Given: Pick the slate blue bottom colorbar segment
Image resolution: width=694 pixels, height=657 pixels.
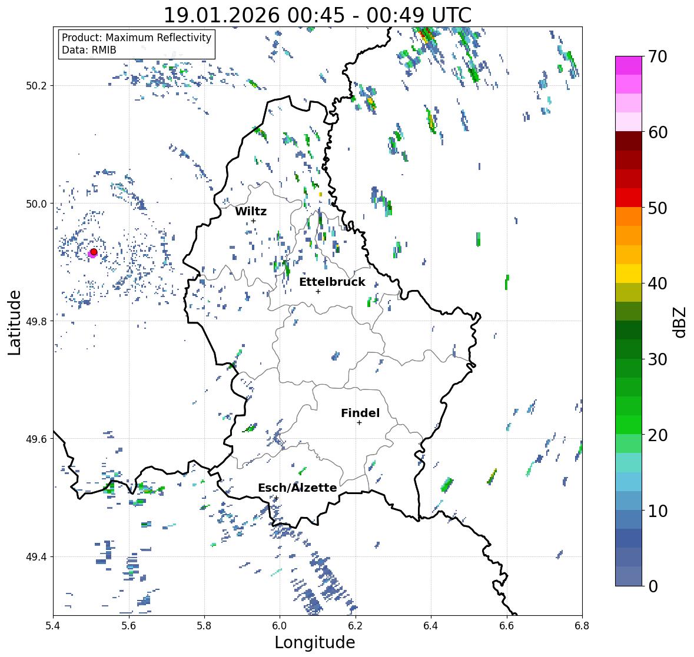Looking at the screenshot, I should point(629,576).
